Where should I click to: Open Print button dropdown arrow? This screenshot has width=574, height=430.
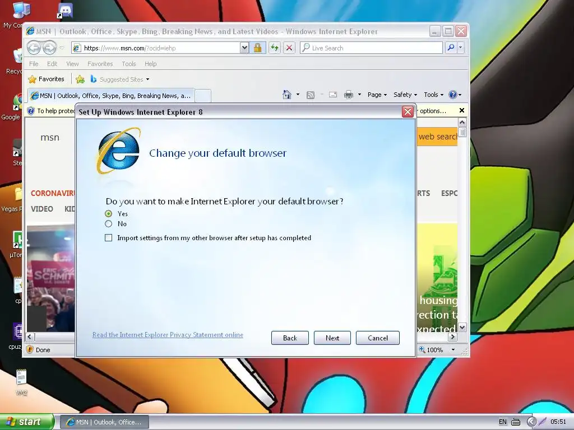pyautogui.click(x=359, y=95)
